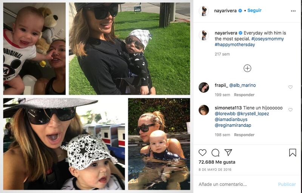This screenshot has height=193, width=302.
Task: Like the simoneta113 comment heart
Action: [290, 110]
